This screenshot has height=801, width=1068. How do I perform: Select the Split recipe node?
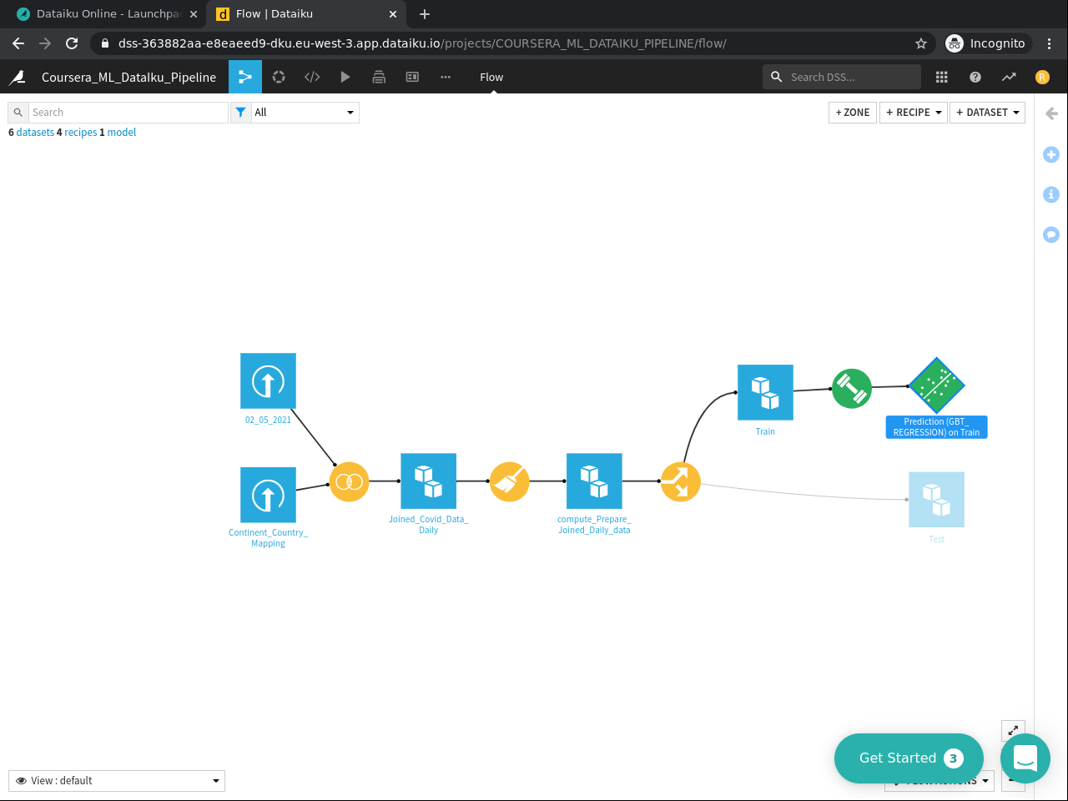tap(680, 481)
